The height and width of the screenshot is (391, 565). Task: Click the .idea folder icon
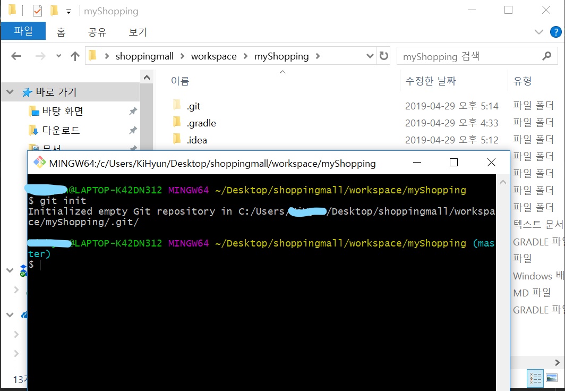176,139
